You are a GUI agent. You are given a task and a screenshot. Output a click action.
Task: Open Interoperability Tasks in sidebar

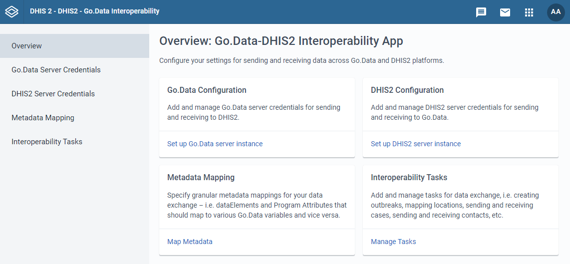pos(74,142)
